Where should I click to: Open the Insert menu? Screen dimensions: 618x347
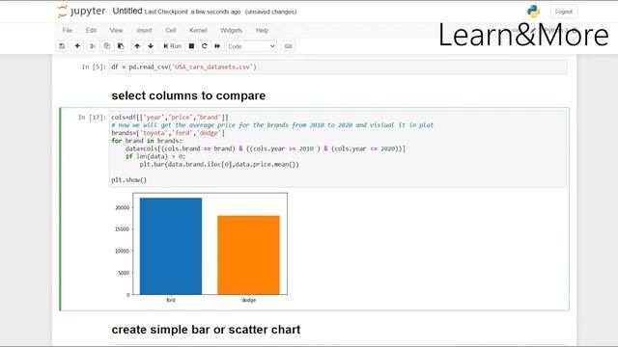144,30
